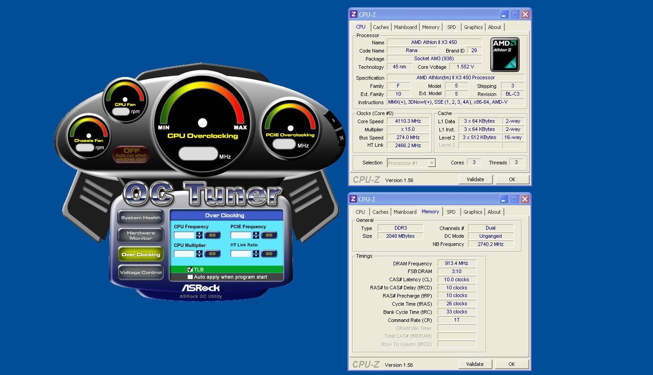This screenshot has width=653, height=375.
Task: Click the Core Voltage value 1.552 V
Action: 465,67
